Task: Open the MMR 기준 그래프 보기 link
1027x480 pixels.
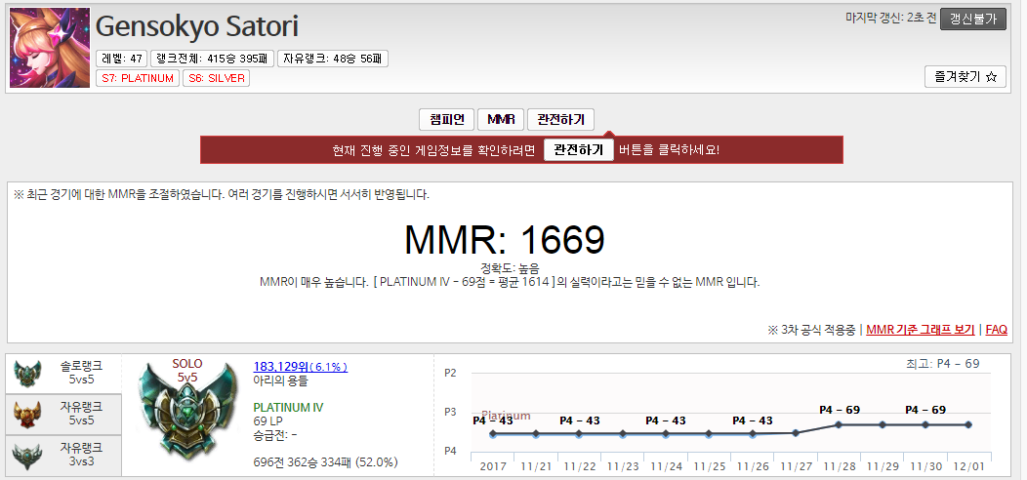Action: (920, 330)
